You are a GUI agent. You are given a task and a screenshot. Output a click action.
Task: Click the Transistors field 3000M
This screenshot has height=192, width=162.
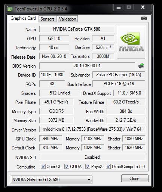pos(103,56)
